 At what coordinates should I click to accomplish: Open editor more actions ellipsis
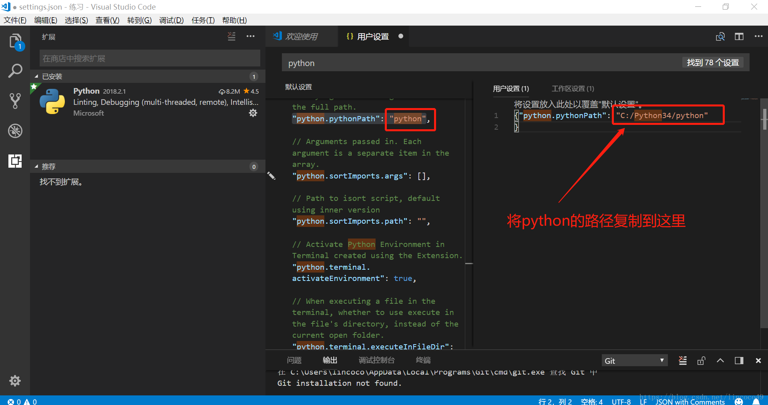coord(758,36)
